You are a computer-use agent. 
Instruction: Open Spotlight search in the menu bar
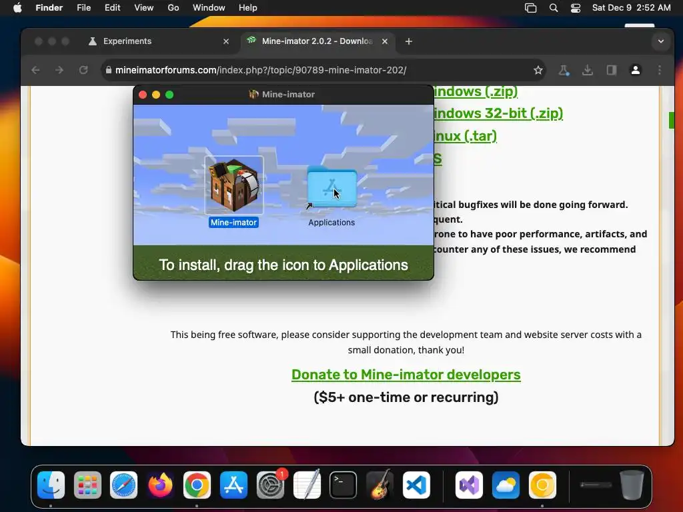(554, 8)
